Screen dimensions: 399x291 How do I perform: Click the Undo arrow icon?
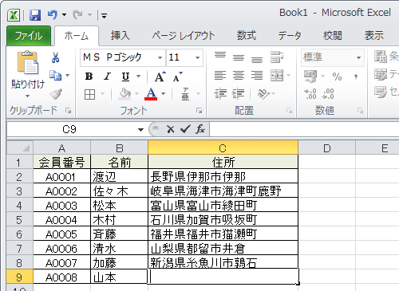click(52, 14)
